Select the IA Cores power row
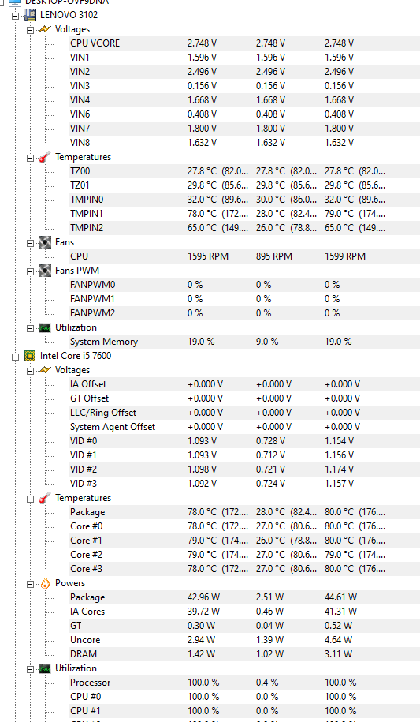Screen dimensions: 420x722 pyautogui.click(x=243, y=612)
